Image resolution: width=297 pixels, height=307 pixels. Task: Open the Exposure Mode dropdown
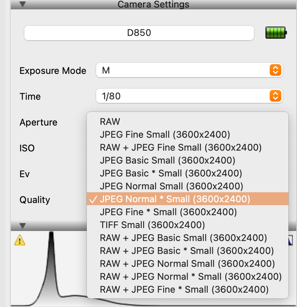189,70
